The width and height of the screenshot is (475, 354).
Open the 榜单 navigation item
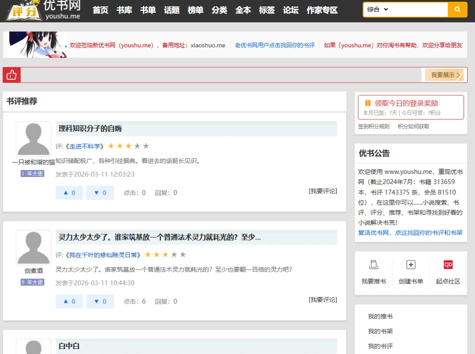tap(195, 10)
